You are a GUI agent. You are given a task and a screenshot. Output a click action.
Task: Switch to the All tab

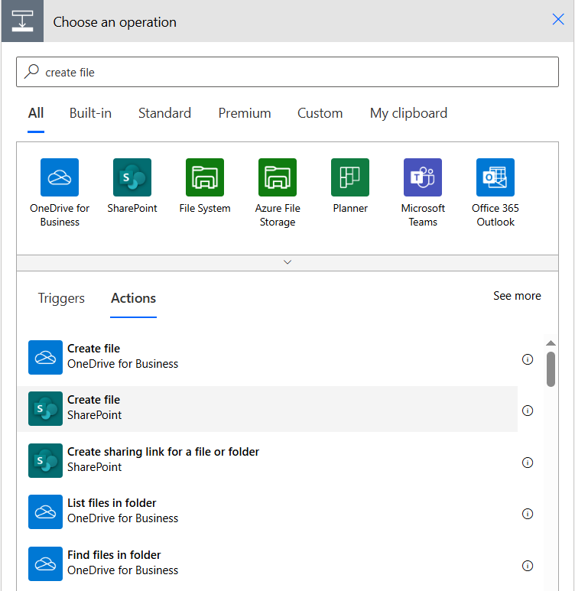(36, 113)
